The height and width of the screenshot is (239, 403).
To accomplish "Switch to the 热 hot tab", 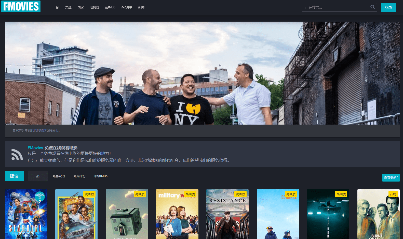I will click(38, 176).
